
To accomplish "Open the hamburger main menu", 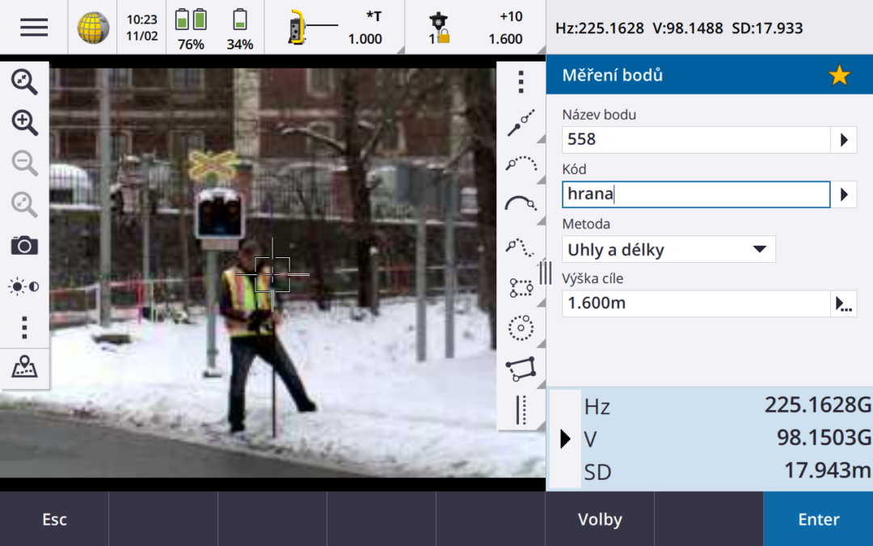I will [x=34, y=28].
